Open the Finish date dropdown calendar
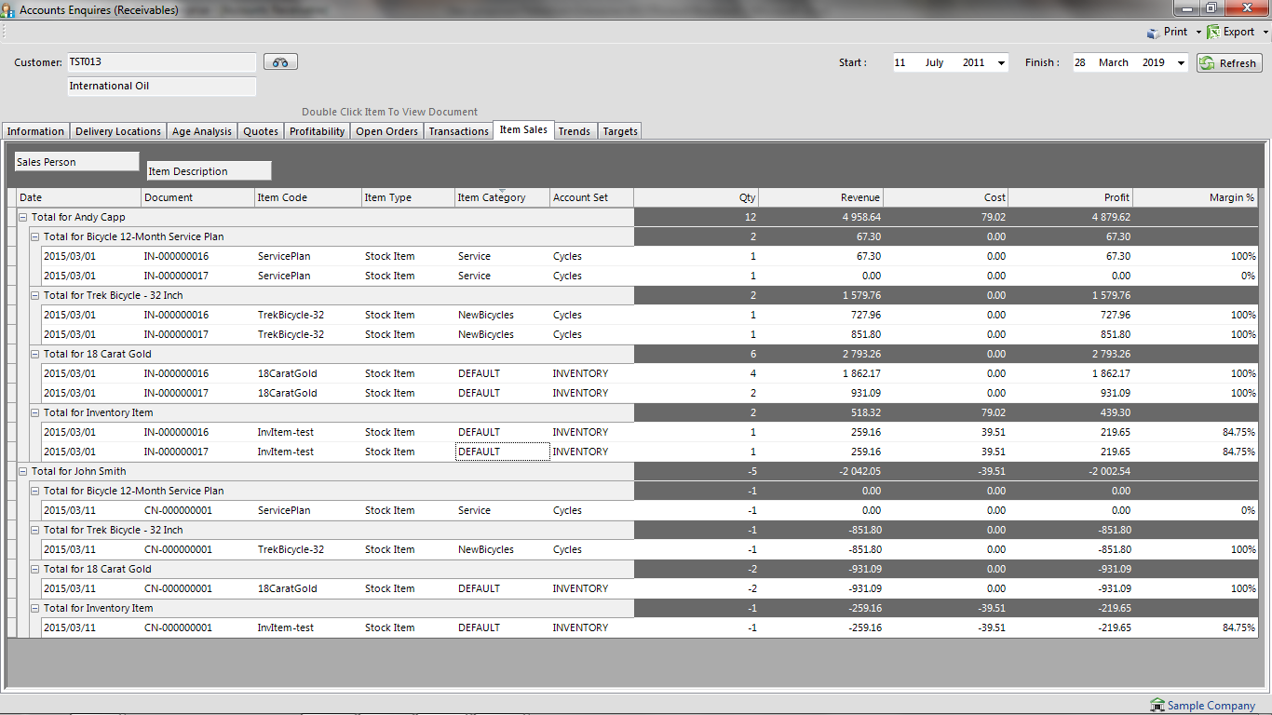The image size is (1272, 715). coord(1181,63)
